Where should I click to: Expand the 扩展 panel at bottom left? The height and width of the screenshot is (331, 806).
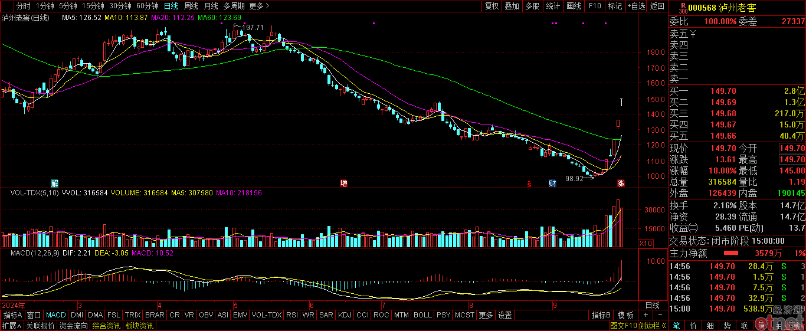(11, 325)
